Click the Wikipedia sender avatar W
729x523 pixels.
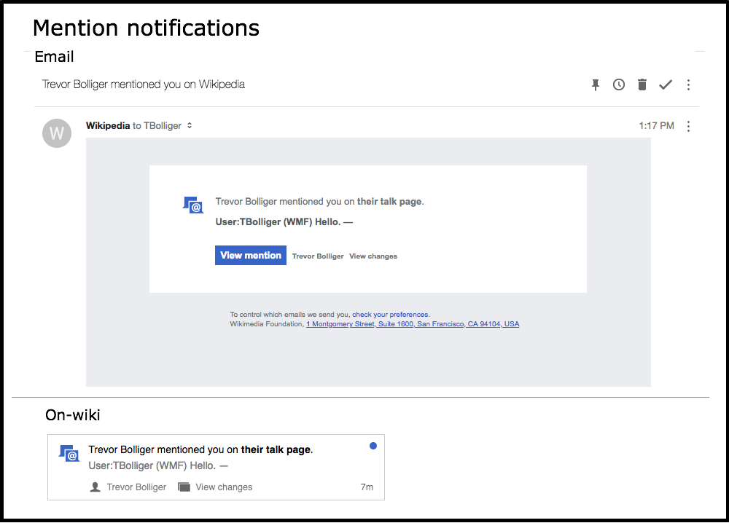[x=57, y=133]
